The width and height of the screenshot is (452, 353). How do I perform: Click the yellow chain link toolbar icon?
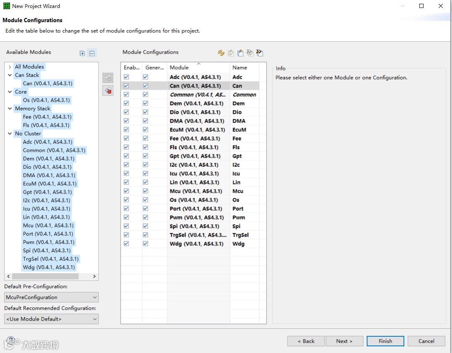click(221, 53)
